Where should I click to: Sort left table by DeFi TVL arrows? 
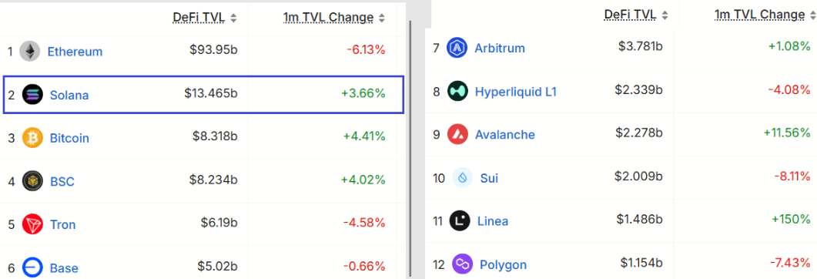tap(233, 18)
